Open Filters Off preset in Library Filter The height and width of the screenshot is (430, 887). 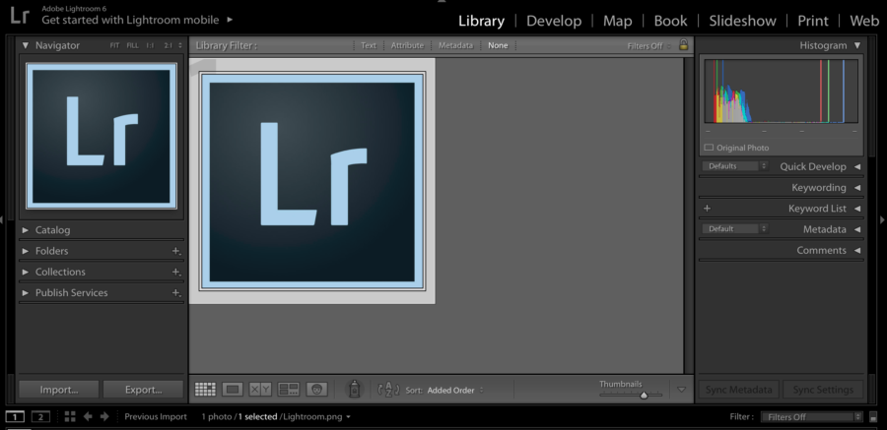tap(649, 46)
